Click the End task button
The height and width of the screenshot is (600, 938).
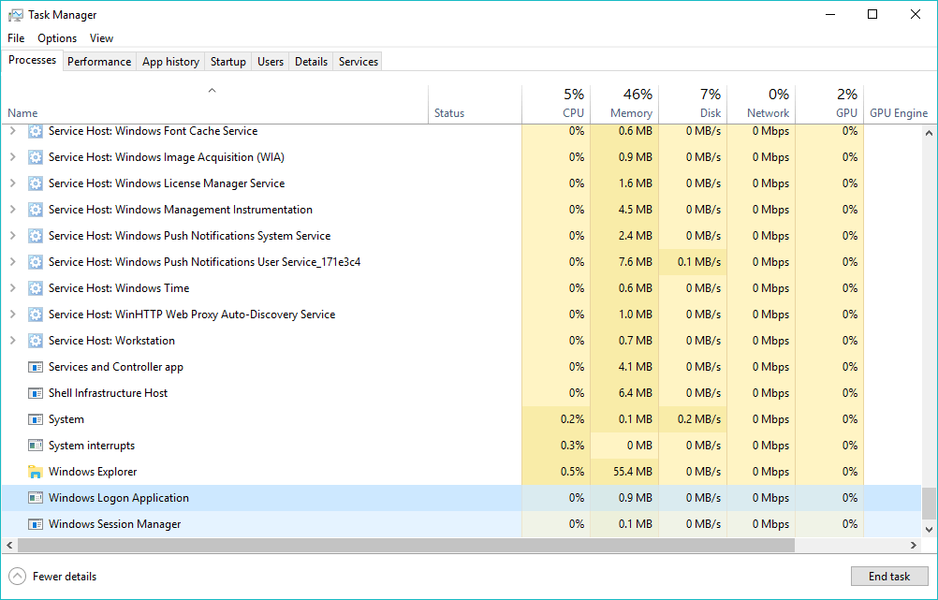(888, 576)
